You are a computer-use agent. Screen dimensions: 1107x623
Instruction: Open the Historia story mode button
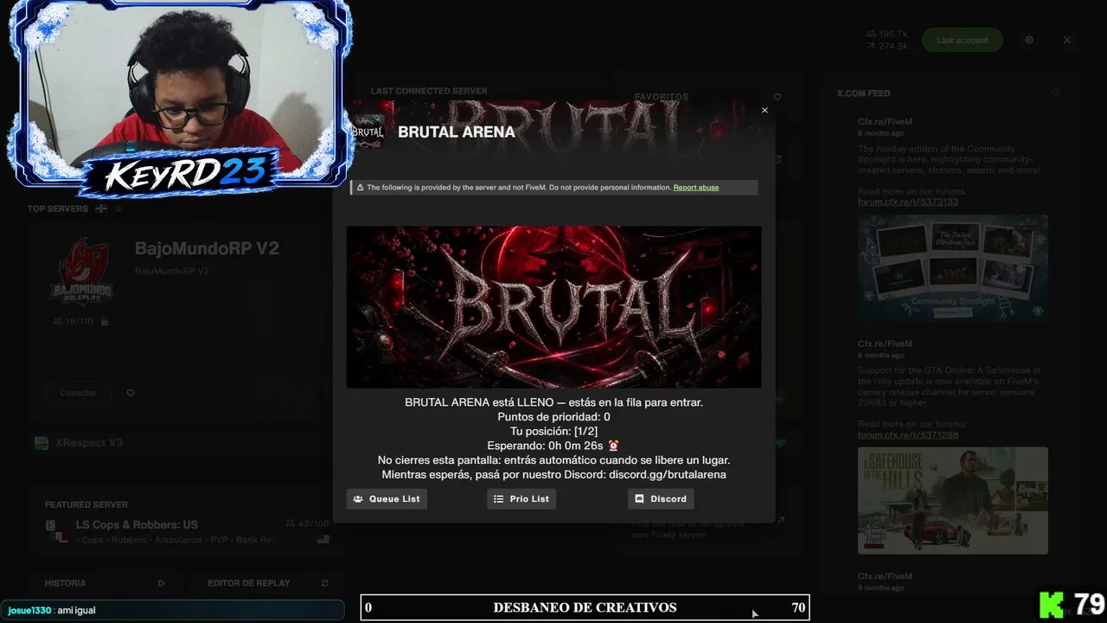(x=104, y=583)
